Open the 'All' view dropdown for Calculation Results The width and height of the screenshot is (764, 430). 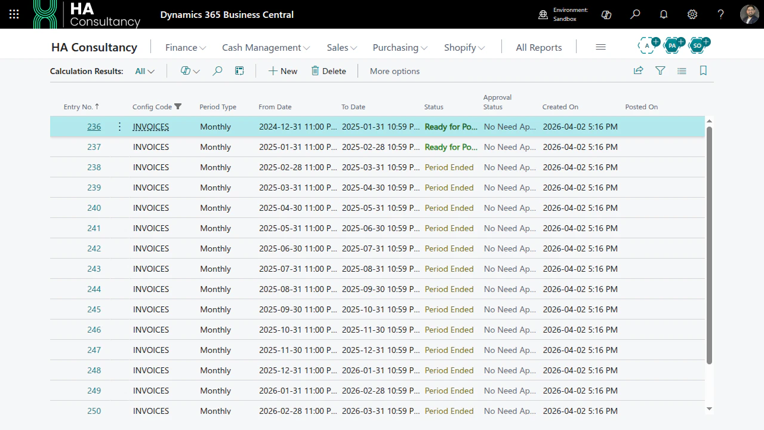click(x=144, y=71)
